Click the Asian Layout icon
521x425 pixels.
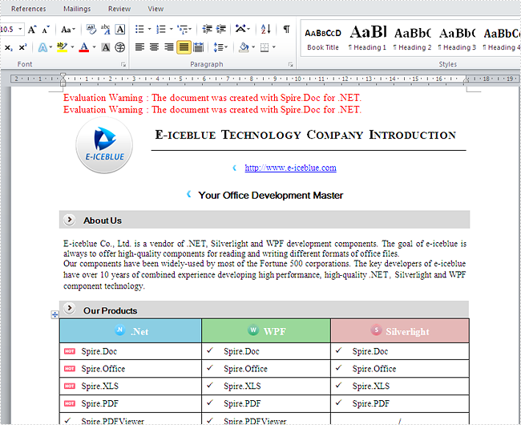(x=242, y=29)
